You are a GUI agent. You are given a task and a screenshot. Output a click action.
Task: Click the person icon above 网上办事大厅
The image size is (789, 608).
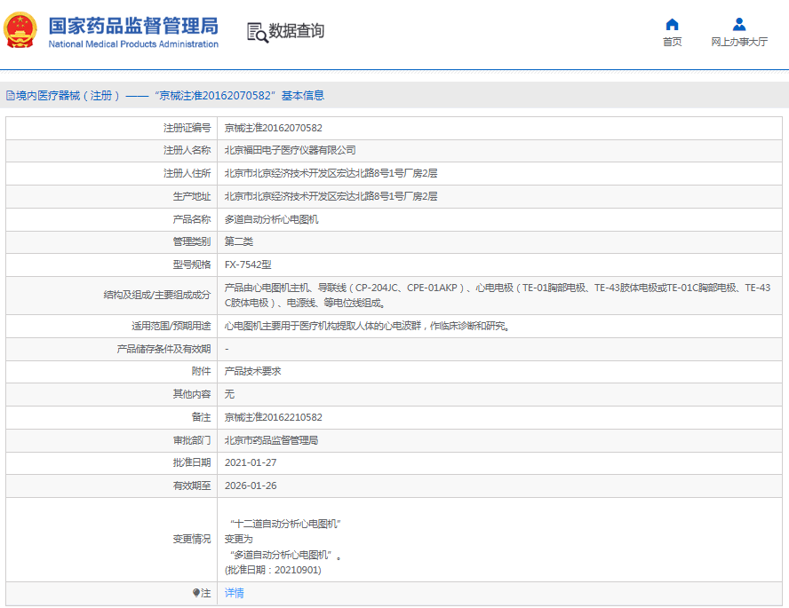(x=738, y=24)
